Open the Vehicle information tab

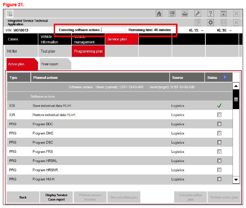(x=54, y=39)
